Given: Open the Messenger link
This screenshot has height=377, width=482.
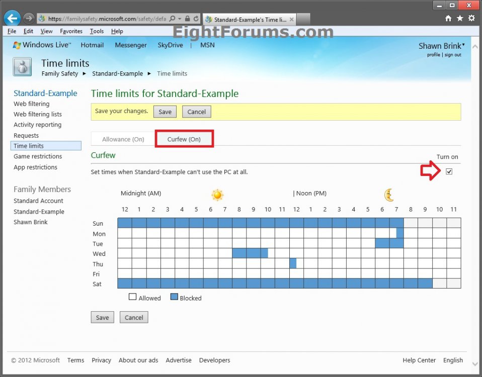Looking at the screenshot, I should pyautogui.click(x=131, y=45).
